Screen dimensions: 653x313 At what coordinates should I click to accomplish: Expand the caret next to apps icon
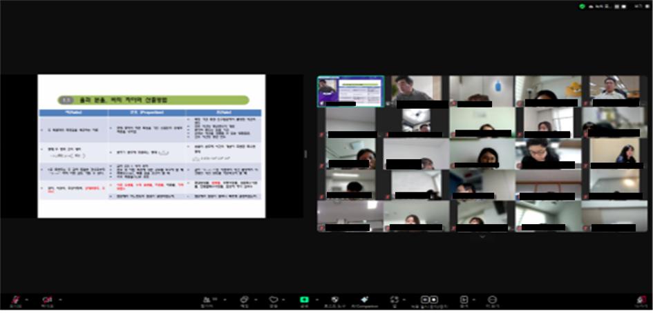[x=404, y=299]
